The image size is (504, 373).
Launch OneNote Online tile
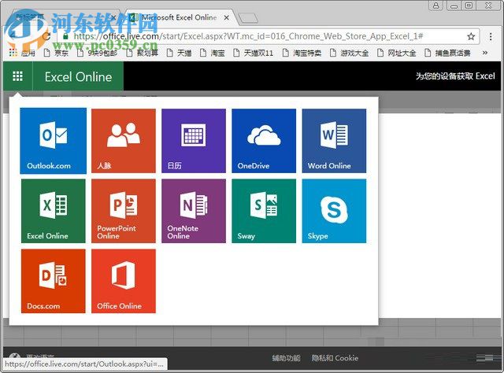point(194,211)
